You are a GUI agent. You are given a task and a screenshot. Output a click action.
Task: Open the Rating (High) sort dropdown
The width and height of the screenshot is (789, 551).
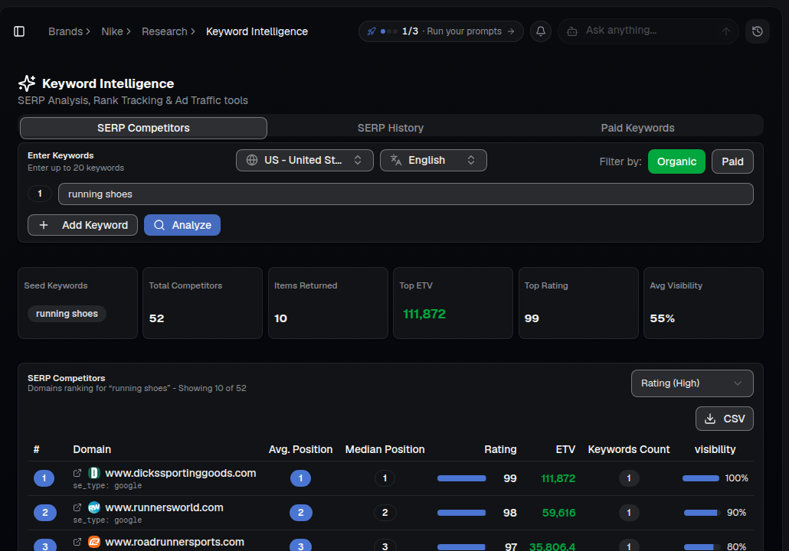[x=692, y=383]
